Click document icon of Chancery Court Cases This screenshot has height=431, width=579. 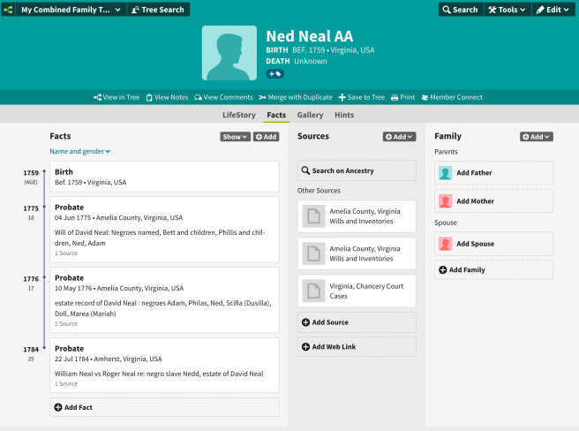click(313, 291)
